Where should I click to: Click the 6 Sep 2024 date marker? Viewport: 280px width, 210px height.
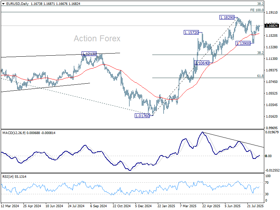click(x=99, y=206)
